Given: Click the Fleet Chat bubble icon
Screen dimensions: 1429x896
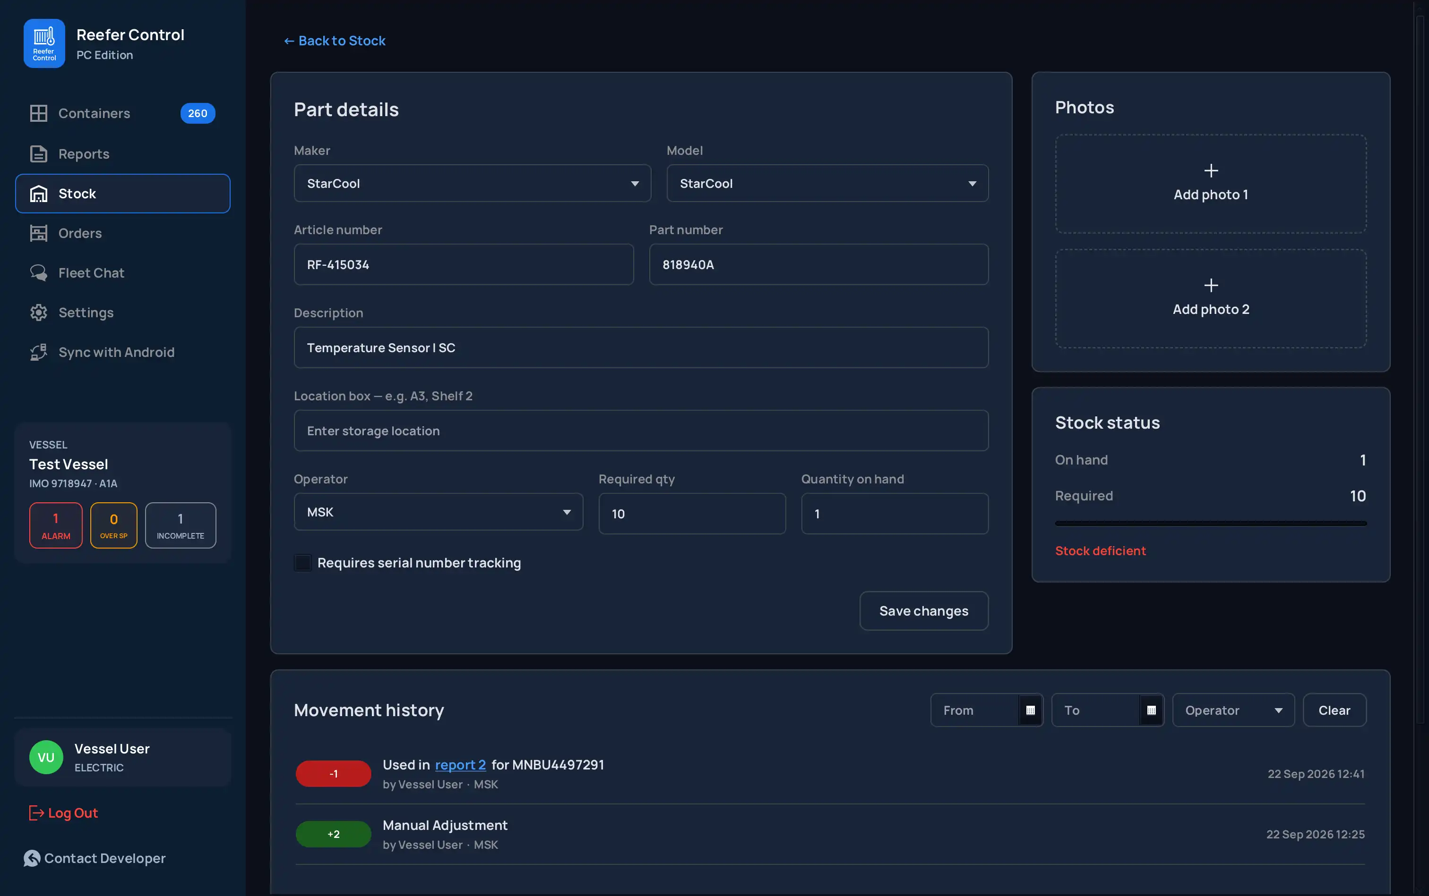Looking at the screenshot, I should (39, 273).
